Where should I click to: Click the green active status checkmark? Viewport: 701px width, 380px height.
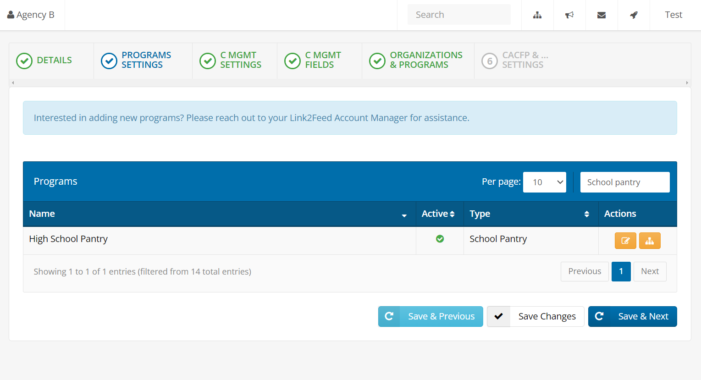click(x=440, y=239)
